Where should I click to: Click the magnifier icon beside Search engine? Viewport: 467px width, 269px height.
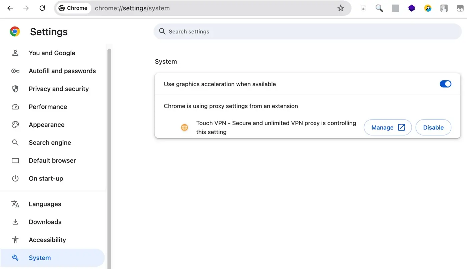(15, 142)
